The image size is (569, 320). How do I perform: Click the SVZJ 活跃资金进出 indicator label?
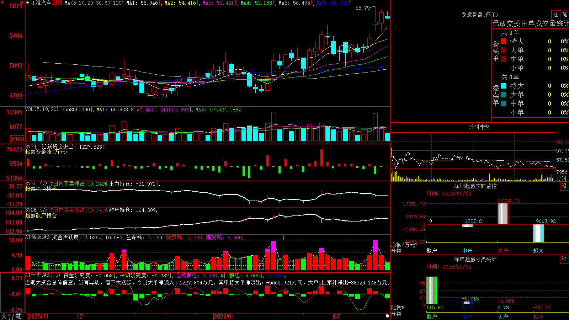point(52,146)
